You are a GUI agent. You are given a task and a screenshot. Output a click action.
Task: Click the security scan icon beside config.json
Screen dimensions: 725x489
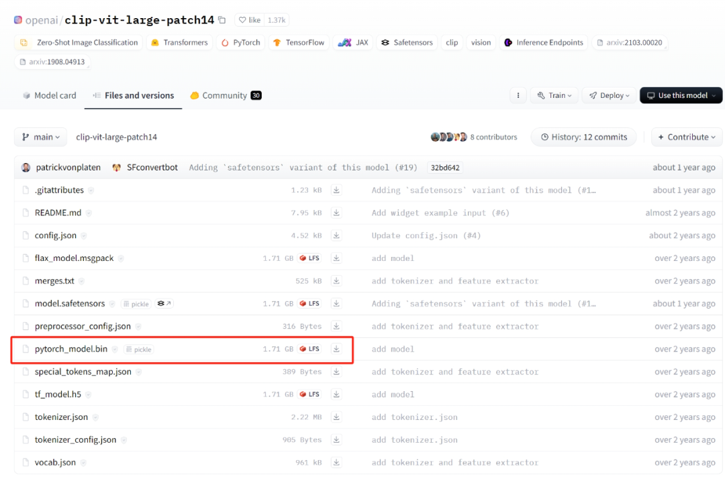tap(84, 235)
